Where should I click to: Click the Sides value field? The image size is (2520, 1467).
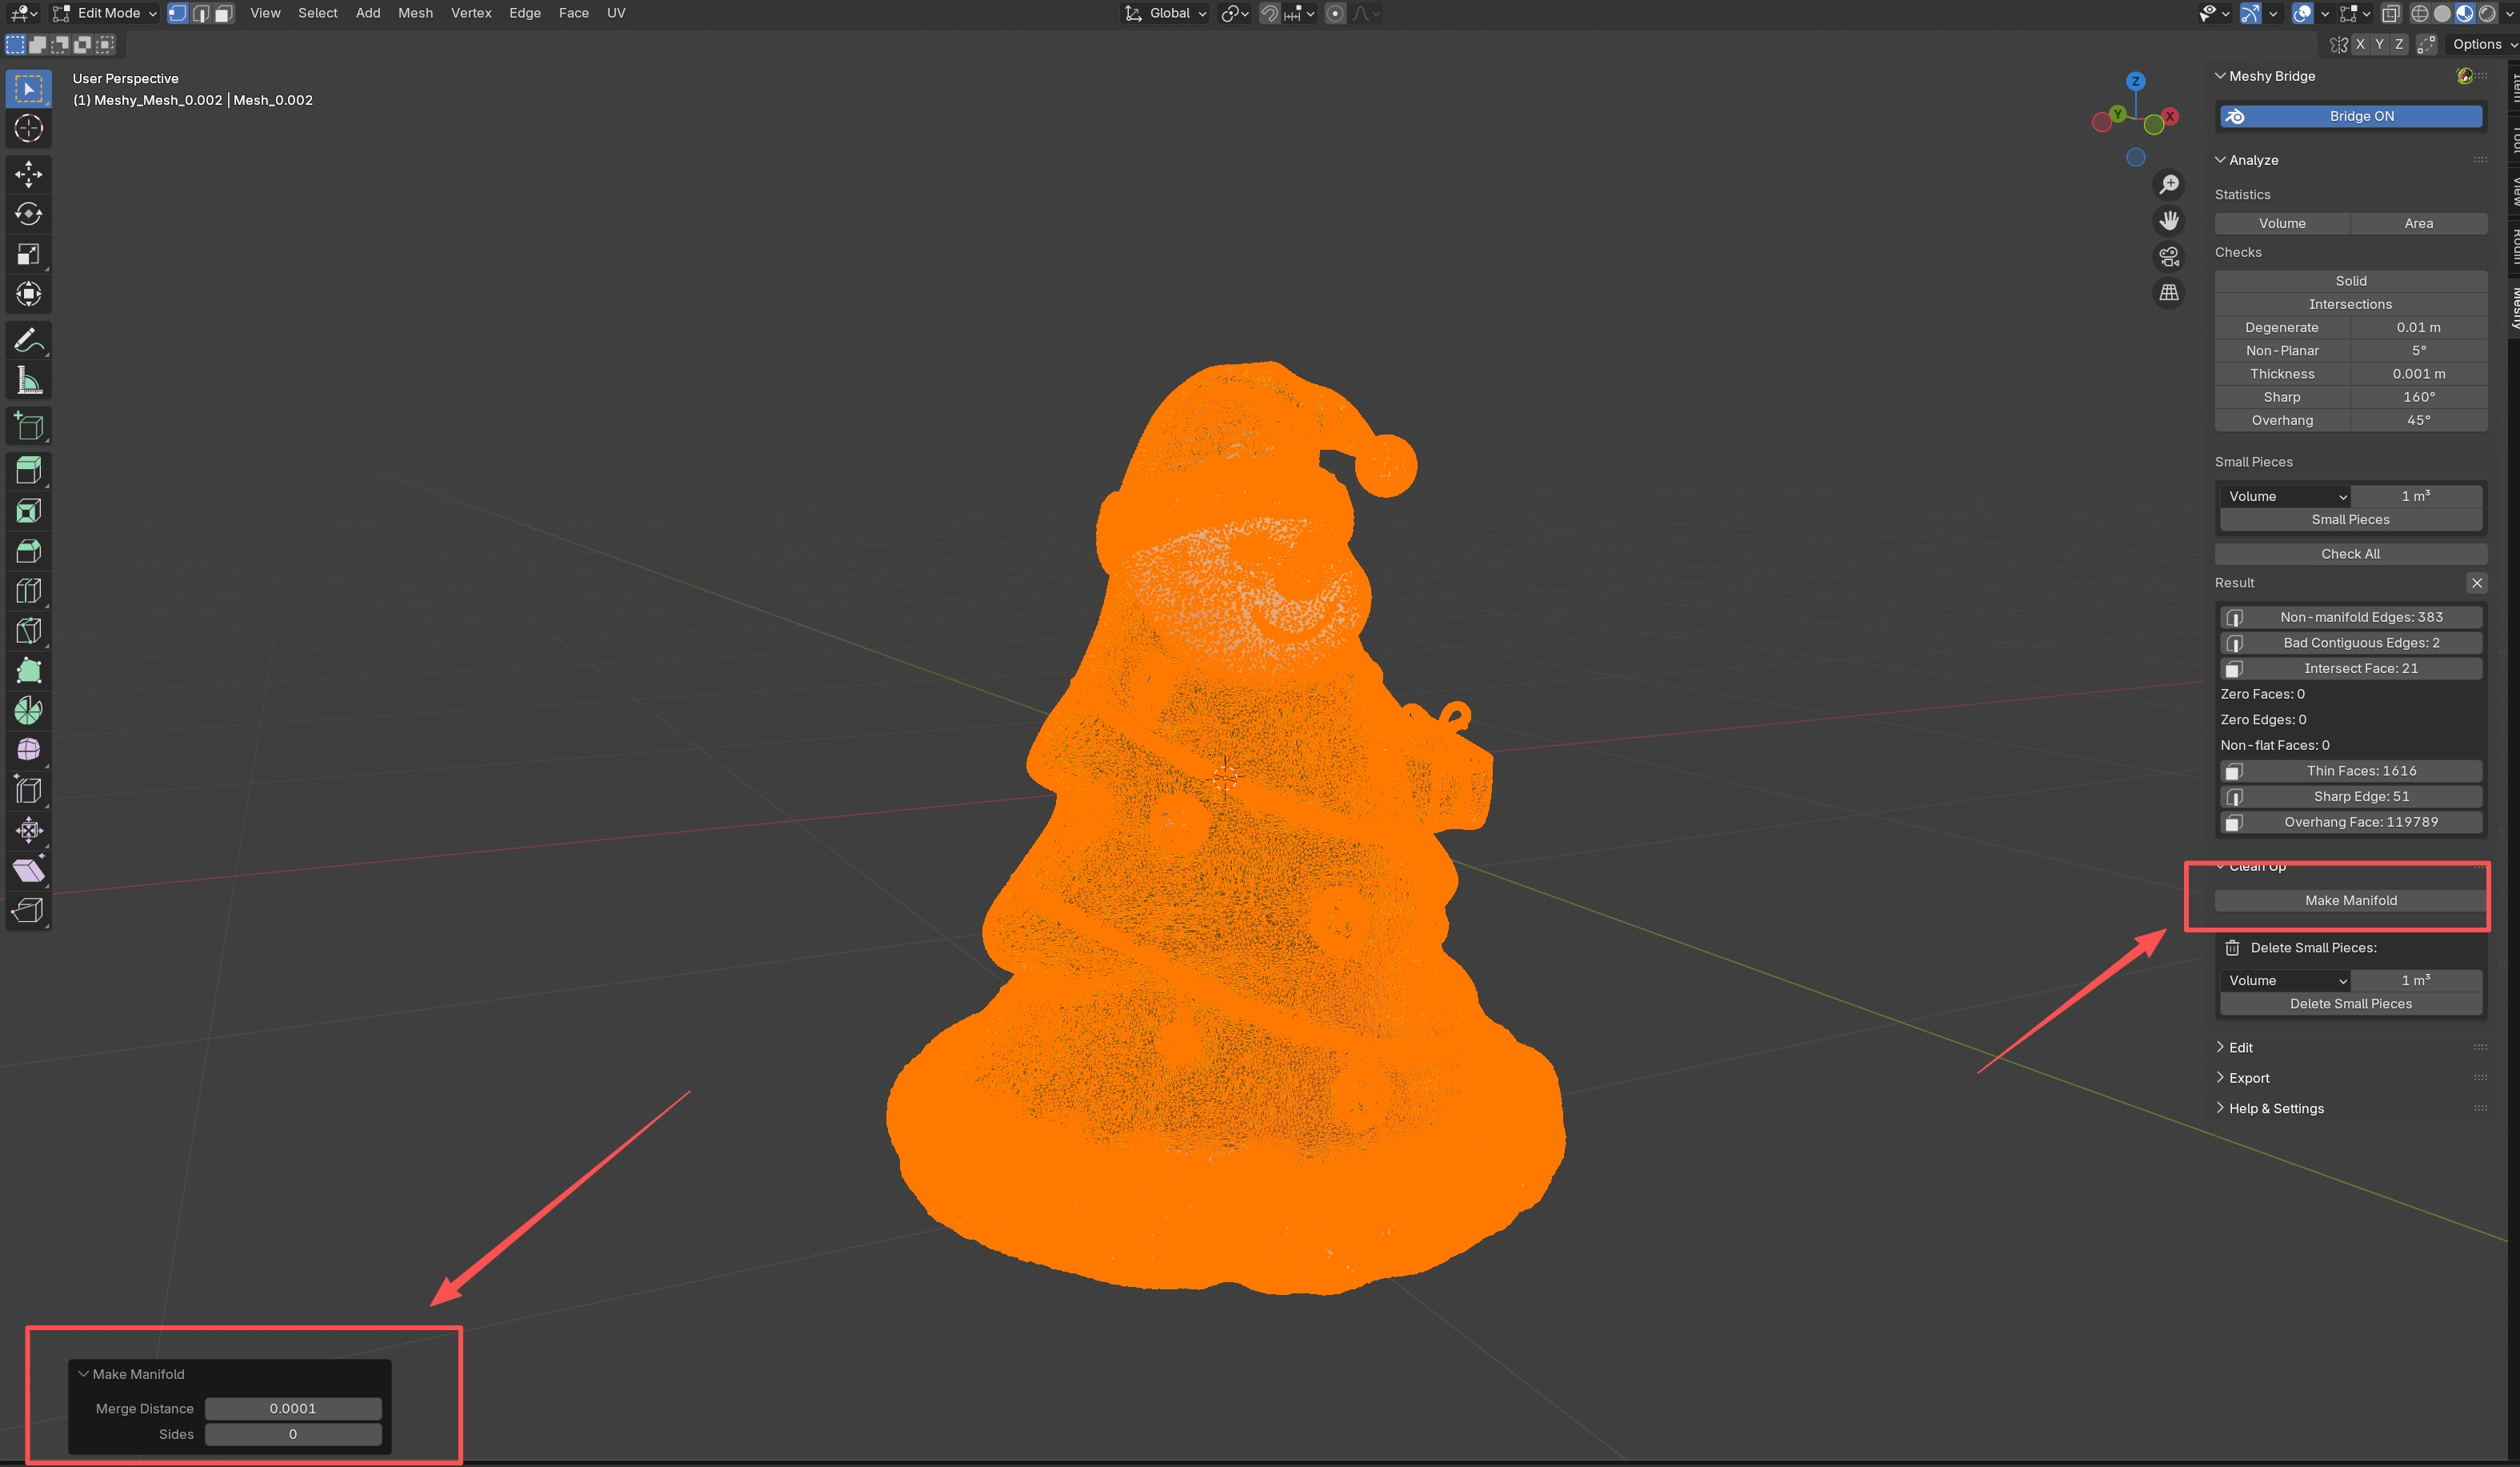(x=293, y=1434)
